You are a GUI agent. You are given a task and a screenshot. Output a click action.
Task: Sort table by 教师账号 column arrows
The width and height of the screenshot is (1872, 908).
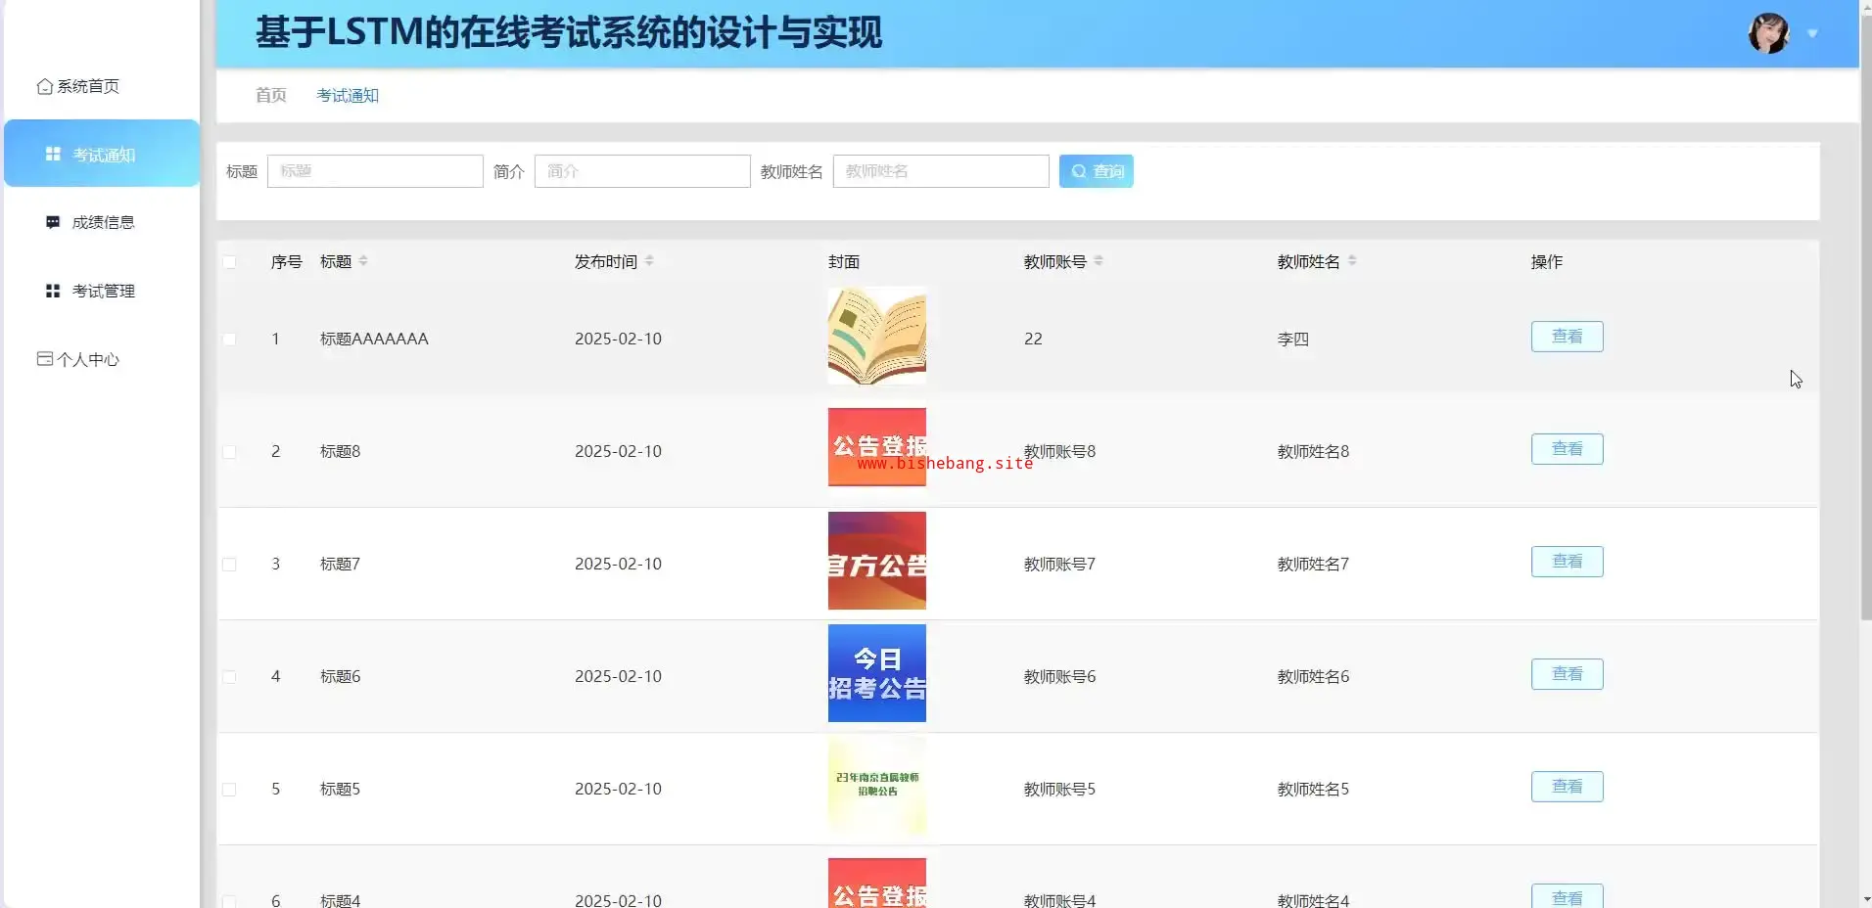coord(1099,261)
